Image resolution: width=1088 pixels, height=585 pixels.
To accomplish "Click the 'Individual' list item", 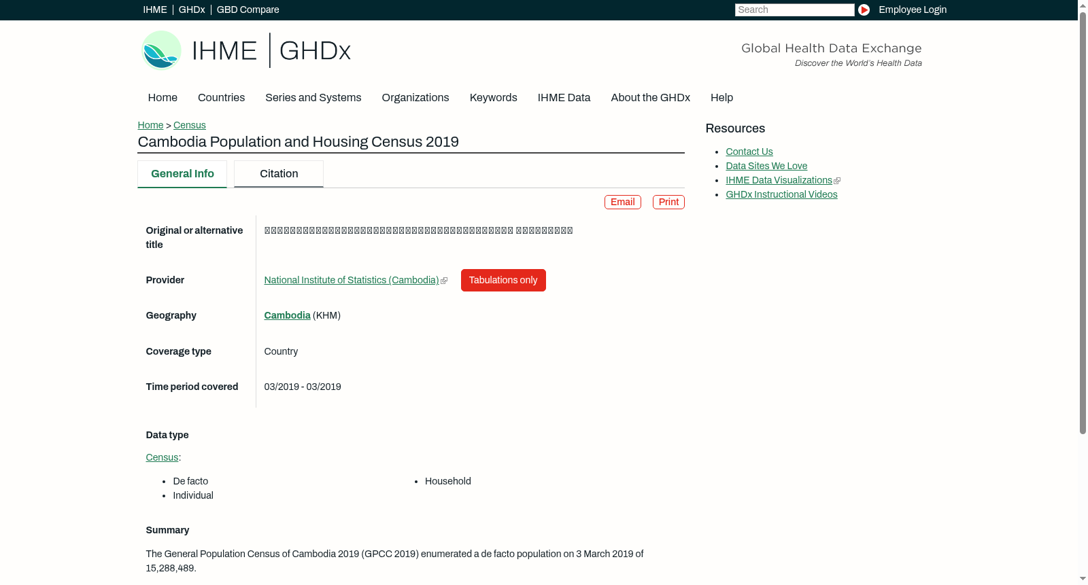I will tap(193, 495).
